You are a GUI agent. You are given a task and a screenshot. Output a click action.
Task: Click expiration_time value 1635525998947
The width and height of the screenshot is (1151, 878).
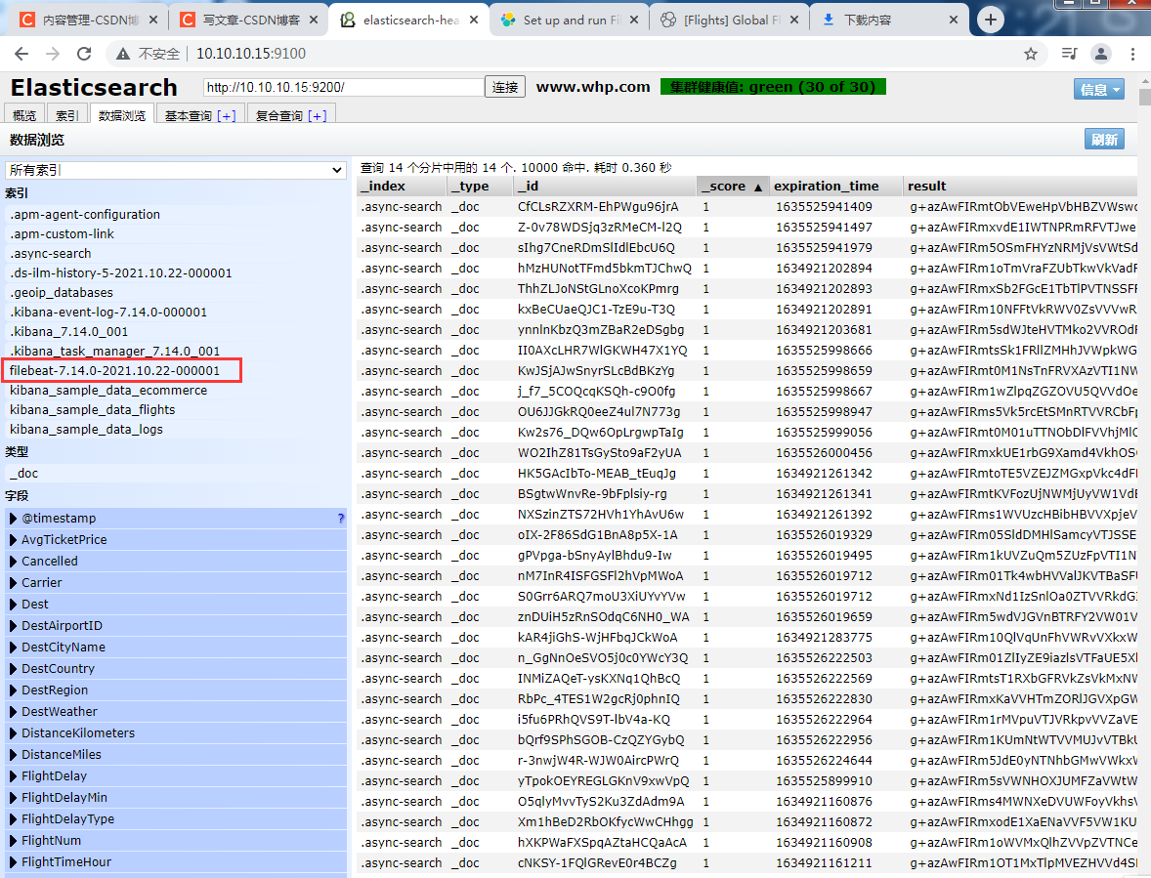(824, 412)
